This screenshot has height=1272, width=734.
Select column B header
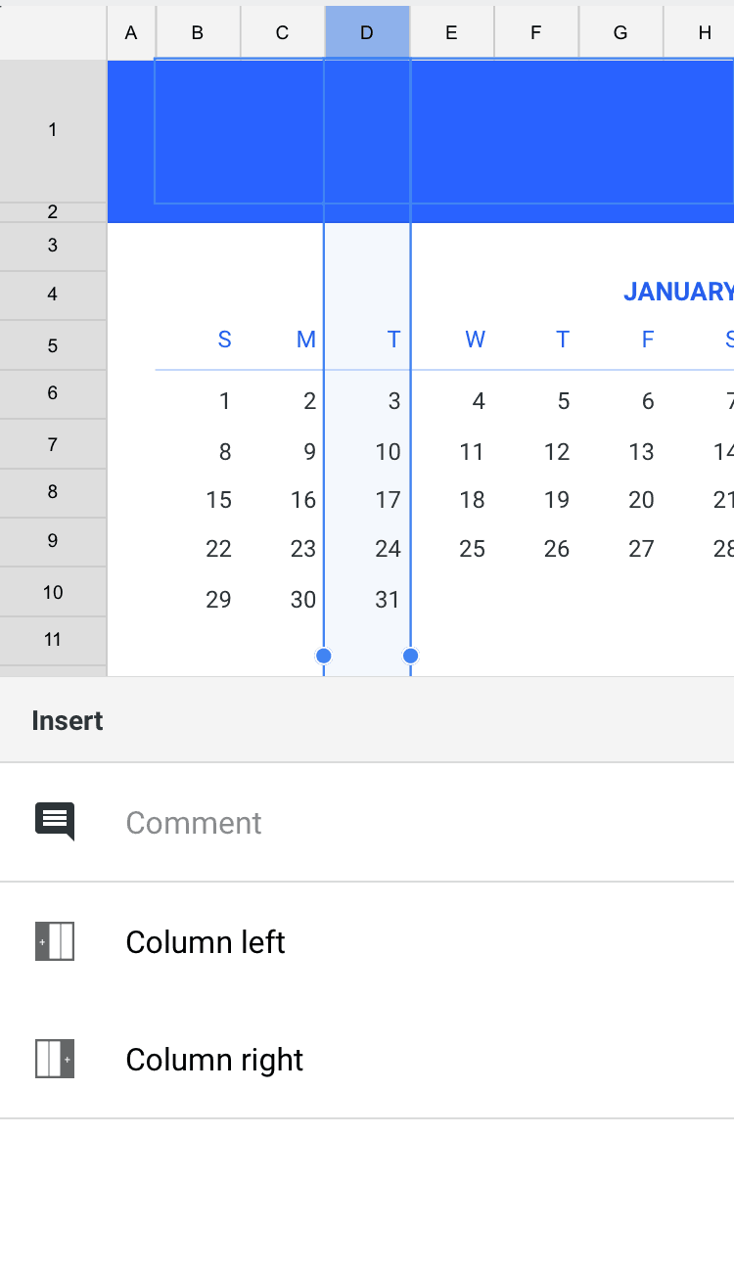198,32
